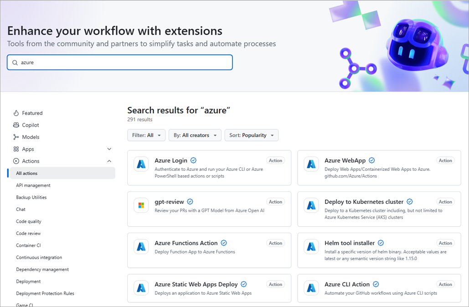Open the Filter: All dropdown
The height and width of the screenshot is (307, 469).
(146, 135)
